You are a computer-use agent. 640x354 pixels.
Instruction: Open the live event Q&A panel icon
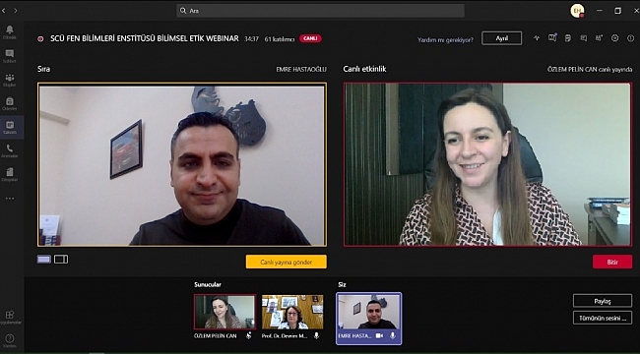click(552, 38)
